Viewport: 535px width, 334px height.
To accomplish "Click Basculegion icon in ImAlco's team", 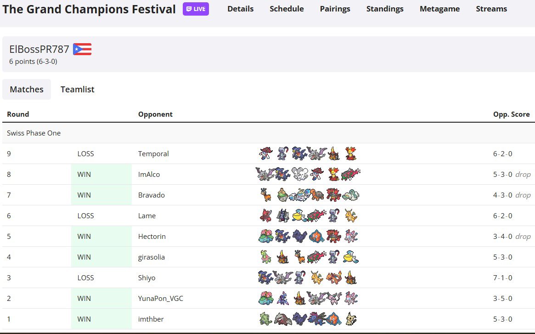I will tap(351, 174).
